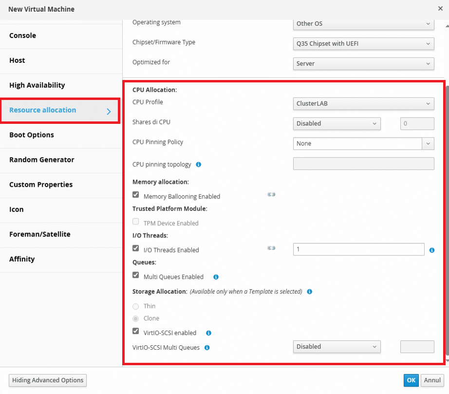
Task: Click Hiding Advanced Options button
Action: coord(48,380)
